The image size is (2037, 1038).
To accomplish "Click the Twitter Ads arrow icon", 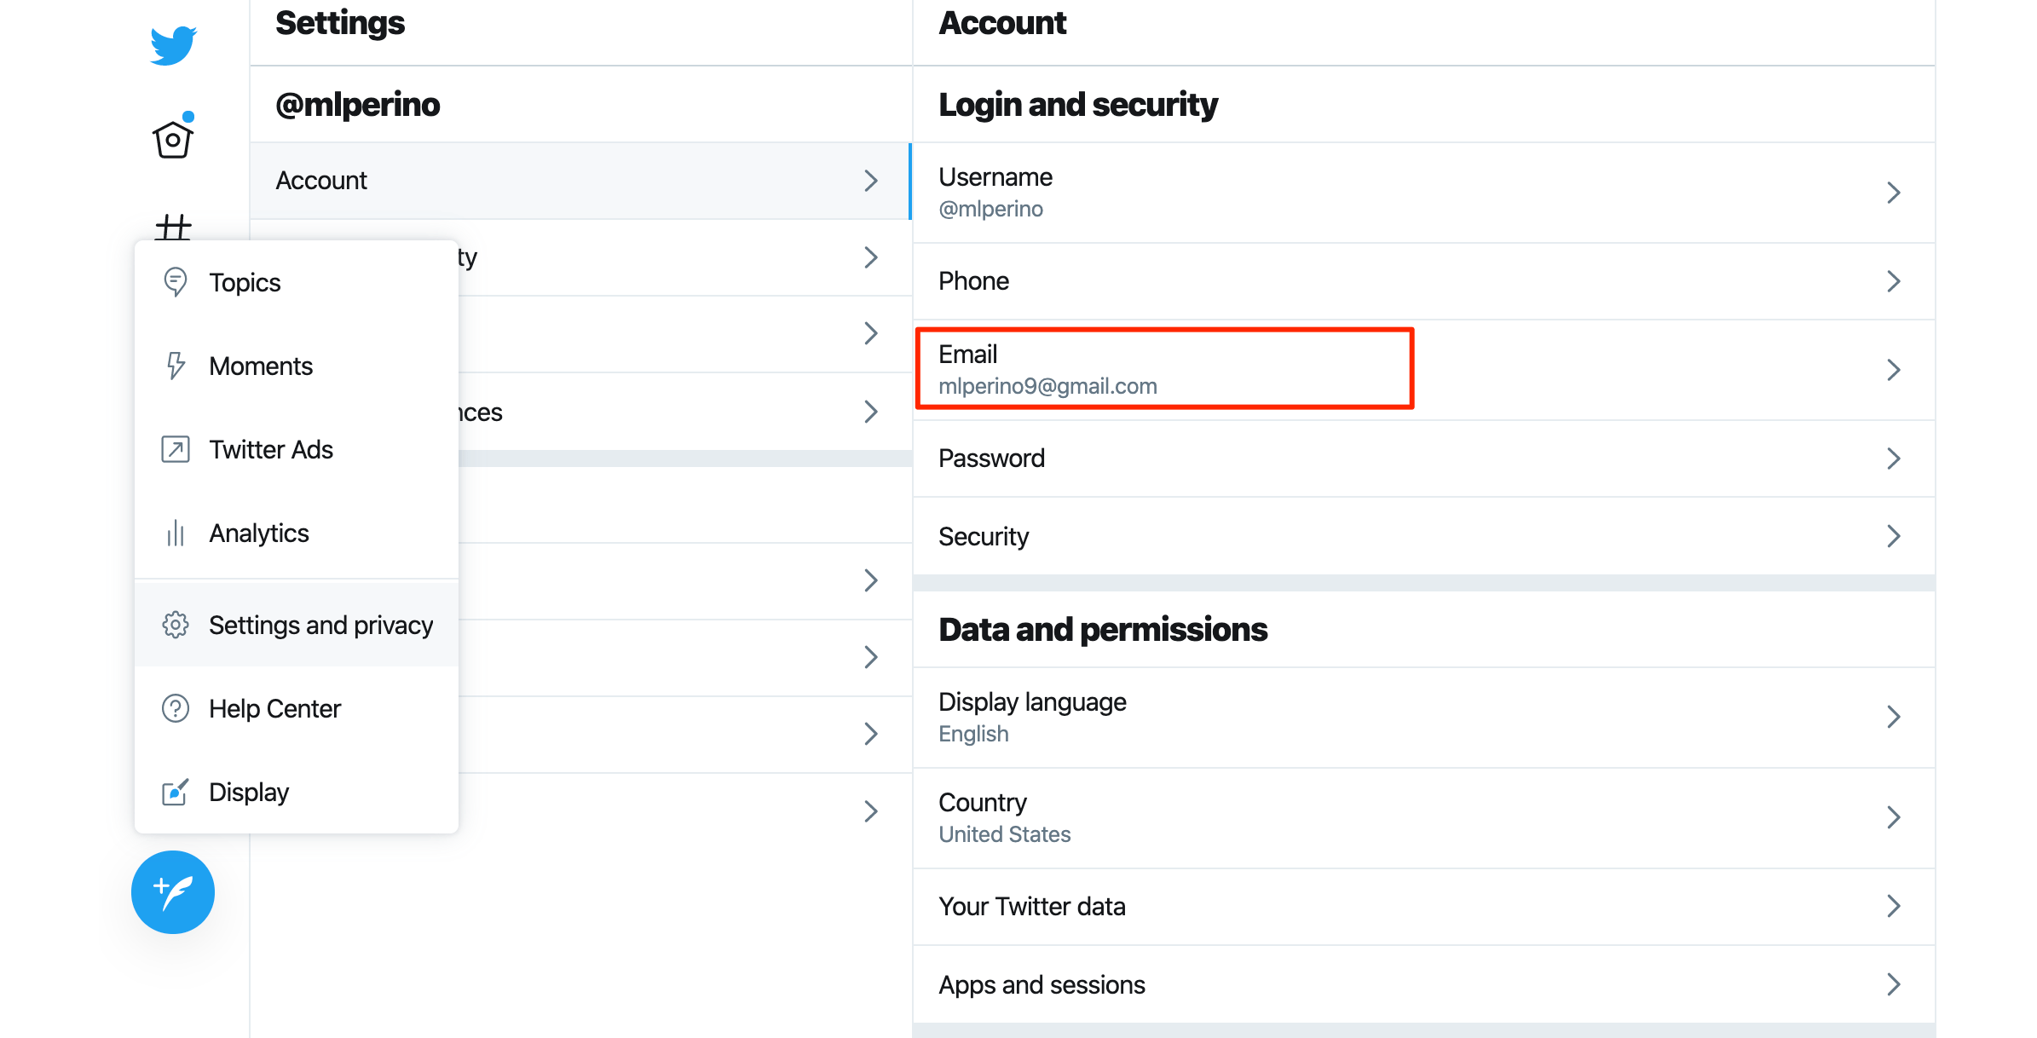I will coord(176,449).
